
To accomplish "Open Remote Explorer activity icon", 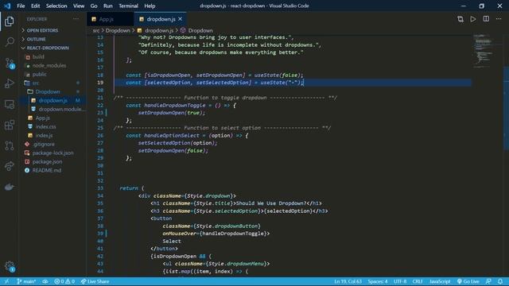I will [x=10, y=104].
